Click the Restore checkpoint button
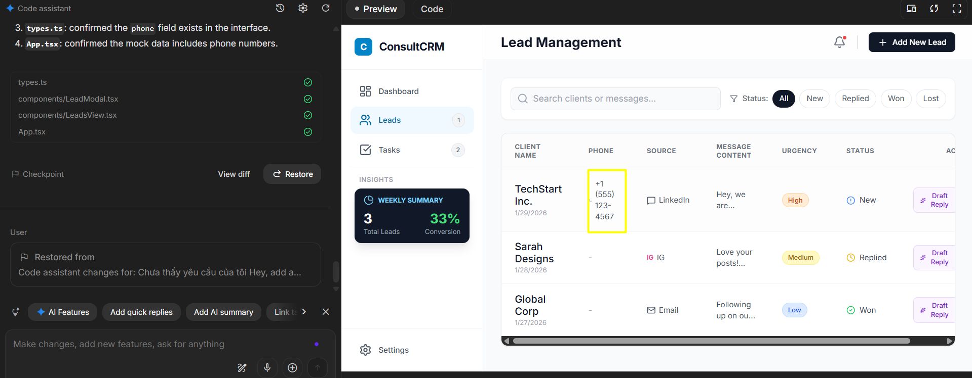 [x=292, y=174]
